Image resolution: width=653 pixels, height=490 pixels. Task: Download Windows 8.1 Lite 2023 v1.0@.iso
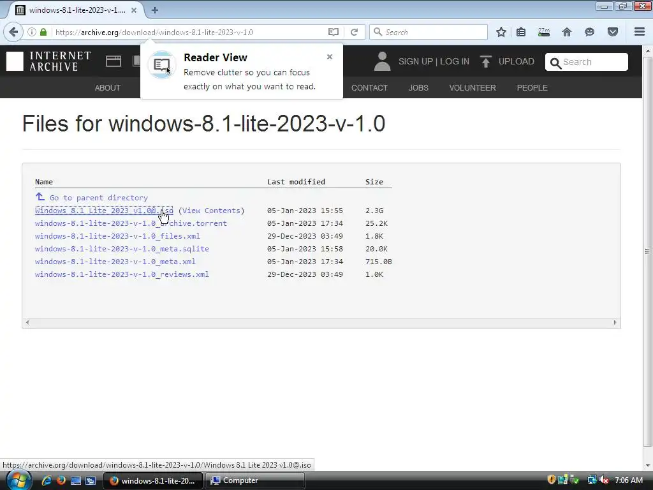pyautogui.click(x=104, y=211)
